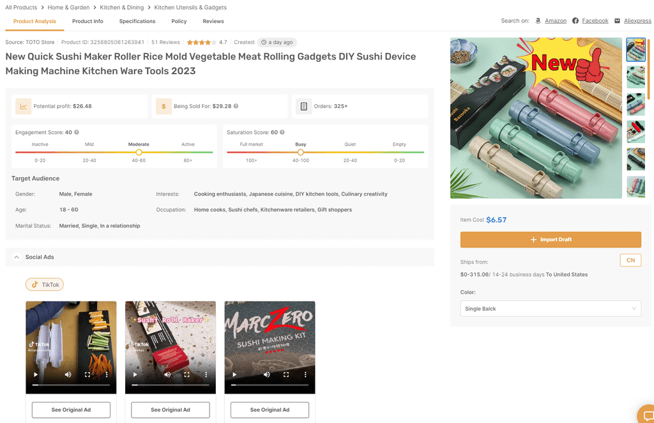Open Kitchen & Dining breadcrumb
Screen dimensions: 654x423
click(122, 8)
